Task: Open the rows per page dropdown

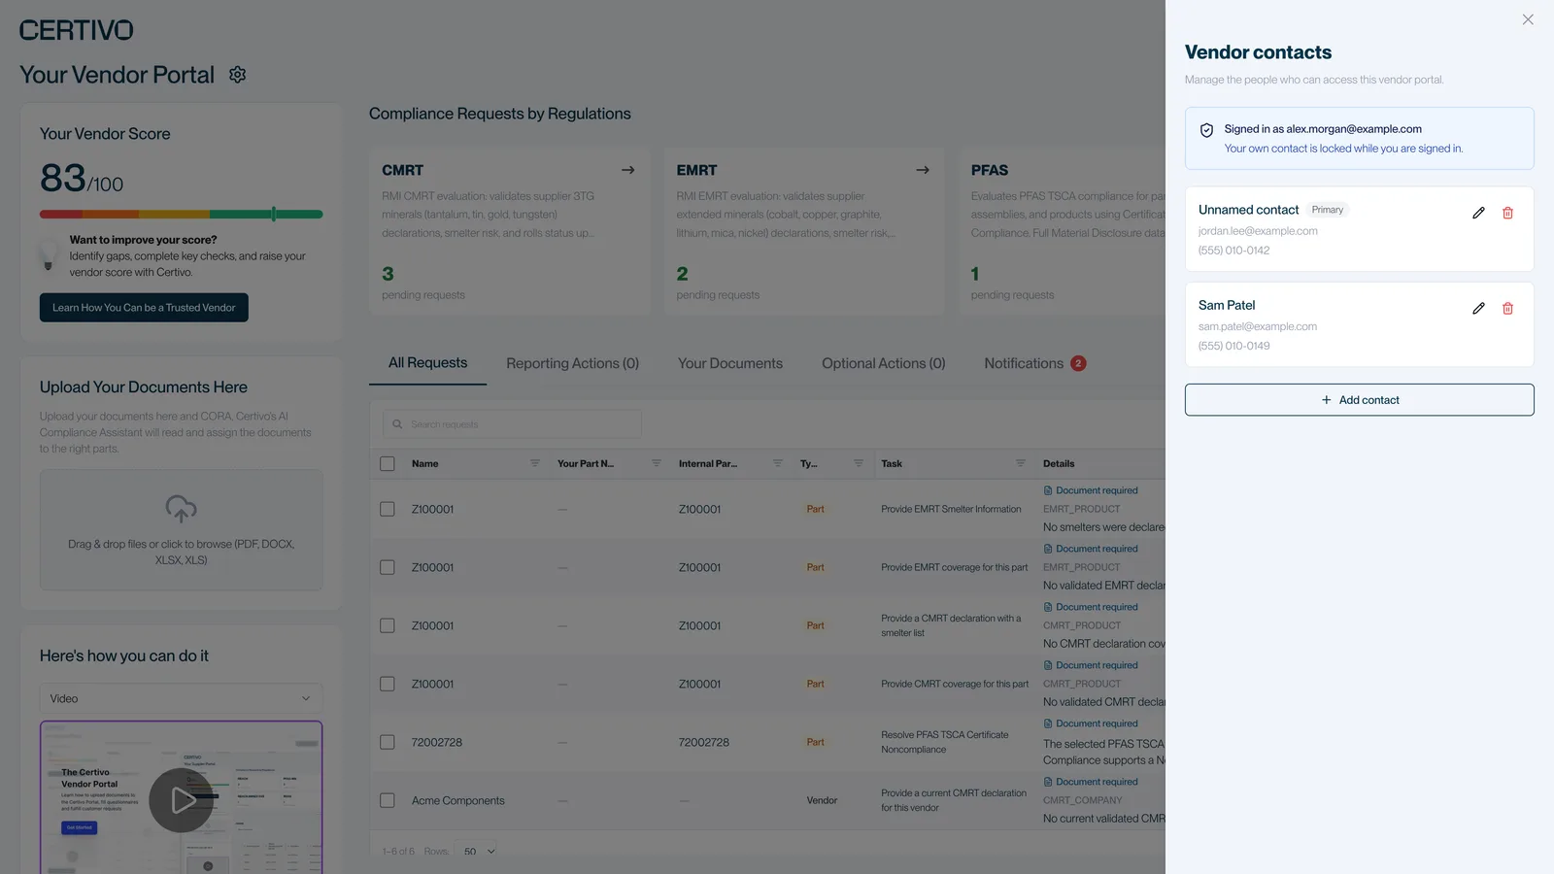Action: 479,852
